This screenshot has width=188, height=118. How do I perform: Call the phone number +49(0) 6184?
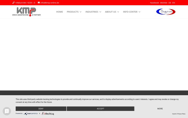[25, 3]
